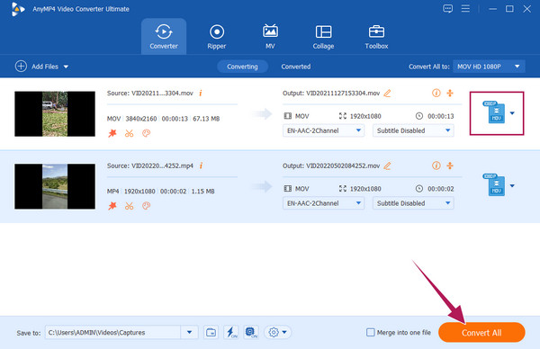Screen dimensions: 540x349
Task: Click the feedback chat icon in title bar
Action: (x=447, y=9)
